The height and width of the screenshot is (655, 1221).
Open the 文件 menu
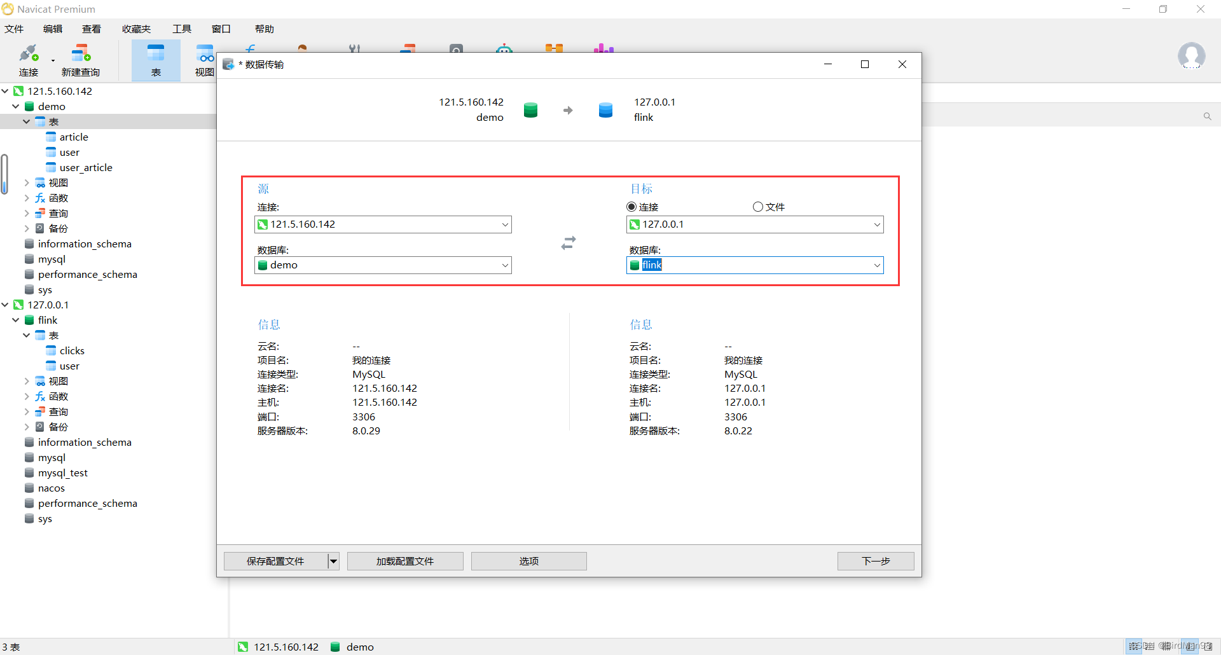[14, 29]
